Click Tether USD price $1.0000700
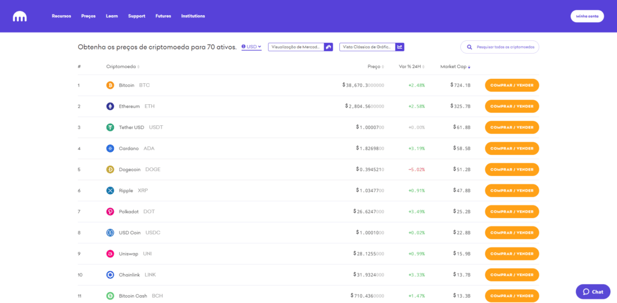The width and height of the screenshot is (617, 303). tap(370, 127)
